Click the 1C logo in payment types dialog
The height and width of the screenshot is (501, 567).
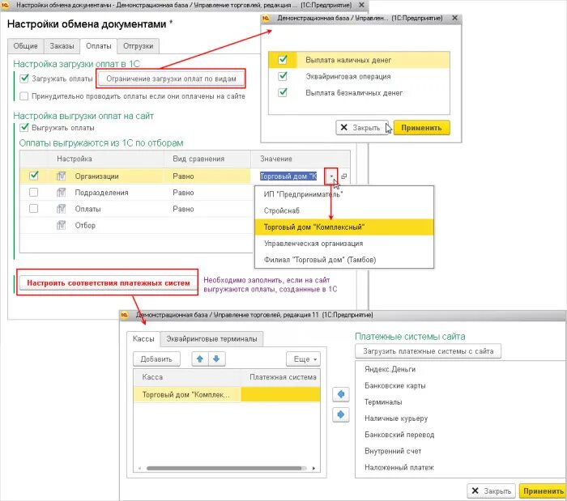coord(266,18)
